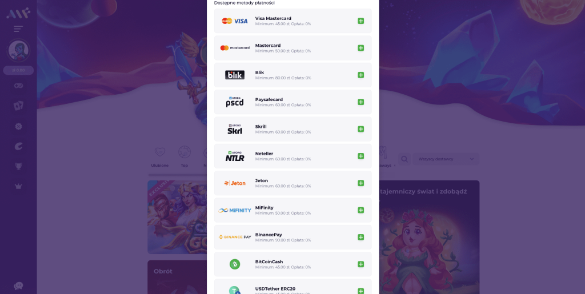
Task: Click the Mastercard logo row
Action: pyautogui.click(x=293, y=48)
